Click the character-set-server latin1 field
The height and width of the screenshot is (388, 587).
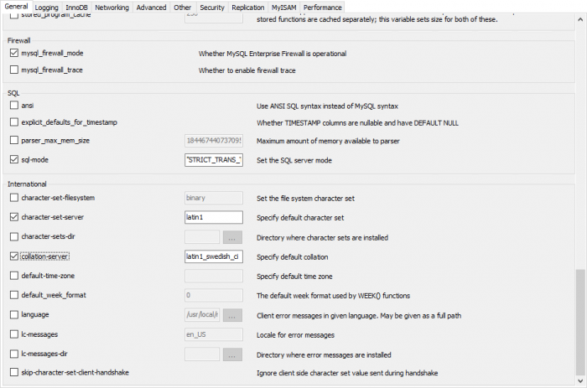[x=213, y=217]
